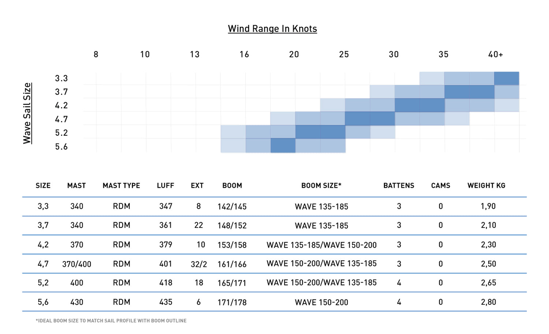549x334 pixels.
Task: Click the 4.7 sail size label in the chart
Action: click(61, 119)
